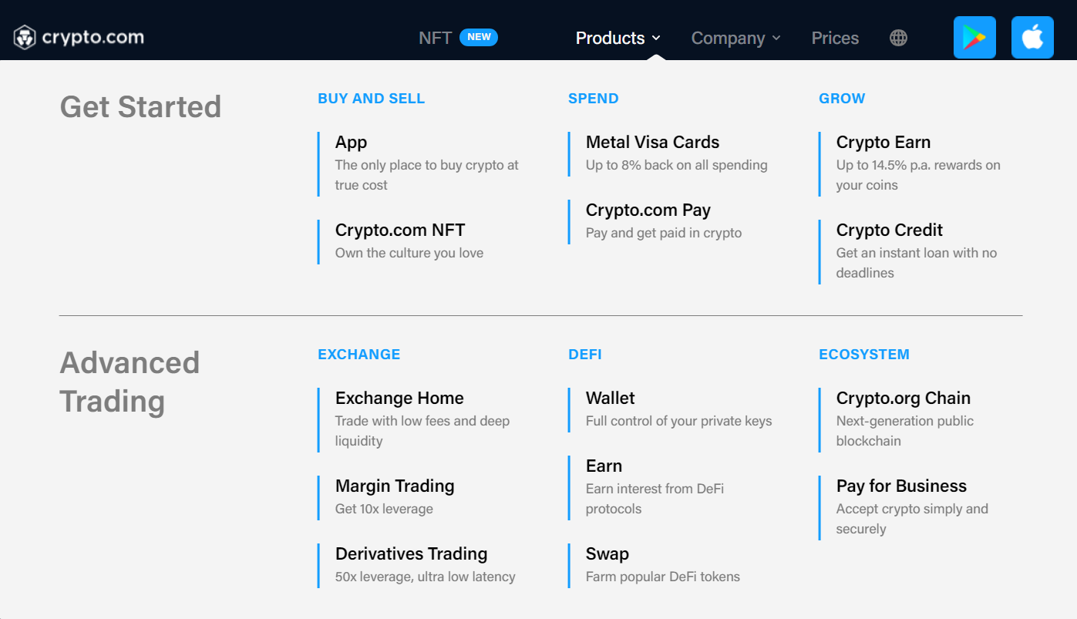Open Exchange Home under Exchange
Image resolution: width=1077 pixels, height=619 pixels.
[399, 398]
